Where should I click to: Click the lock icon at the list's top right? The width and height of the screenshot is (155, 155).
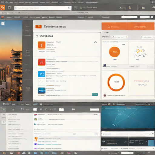click(95, 42)
